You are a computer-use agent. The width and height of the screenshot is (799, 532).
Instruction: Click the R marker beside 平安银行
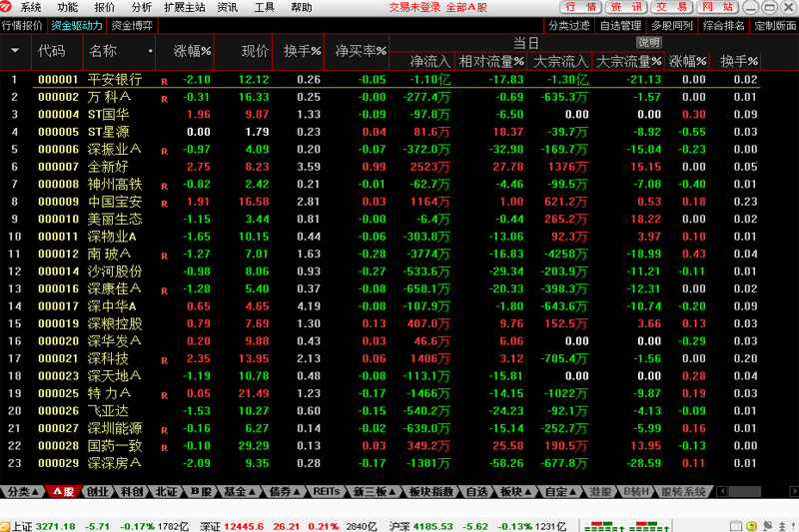(x=164, y=82)
